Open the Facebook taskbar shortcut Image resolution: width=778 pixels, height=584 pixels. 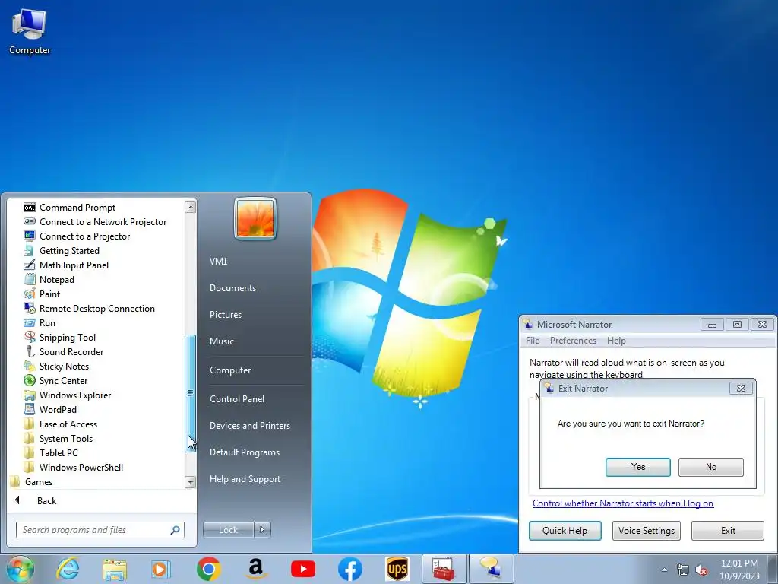(x=349, y=569)
